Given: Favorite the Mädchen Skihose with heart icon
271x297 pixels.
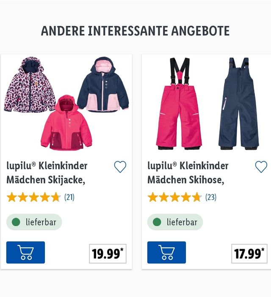Looking at the screenshot, I should tap(261, 167).
